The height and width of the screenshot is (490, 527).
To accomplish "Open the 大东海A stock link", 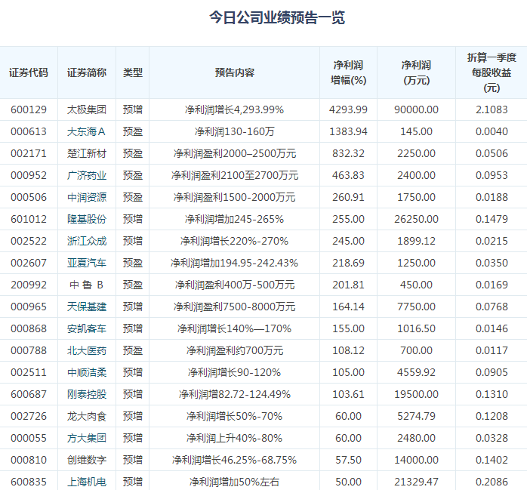I will 86,131.
